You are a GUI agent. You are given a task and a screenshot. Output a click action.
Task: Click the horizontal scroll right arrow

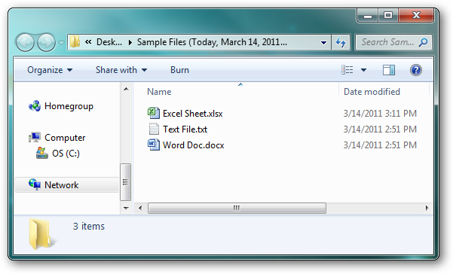click(427, 208)
